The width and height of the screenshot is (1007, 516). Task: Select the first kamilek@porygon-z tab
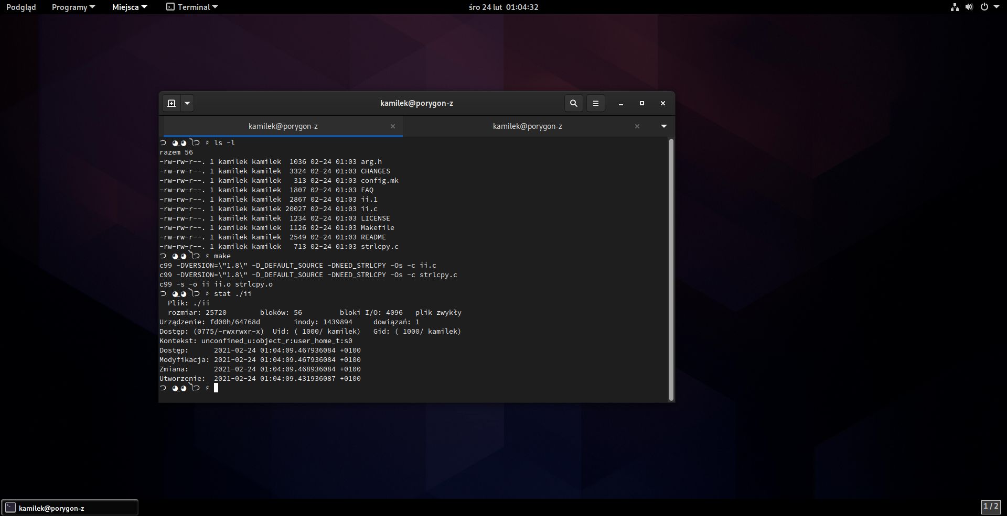[283, 126]
